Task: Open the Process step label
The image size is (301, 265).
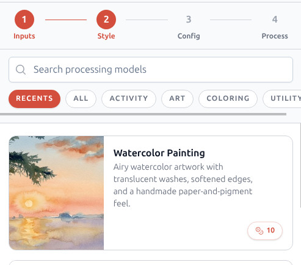Action: tap(275, 36)
